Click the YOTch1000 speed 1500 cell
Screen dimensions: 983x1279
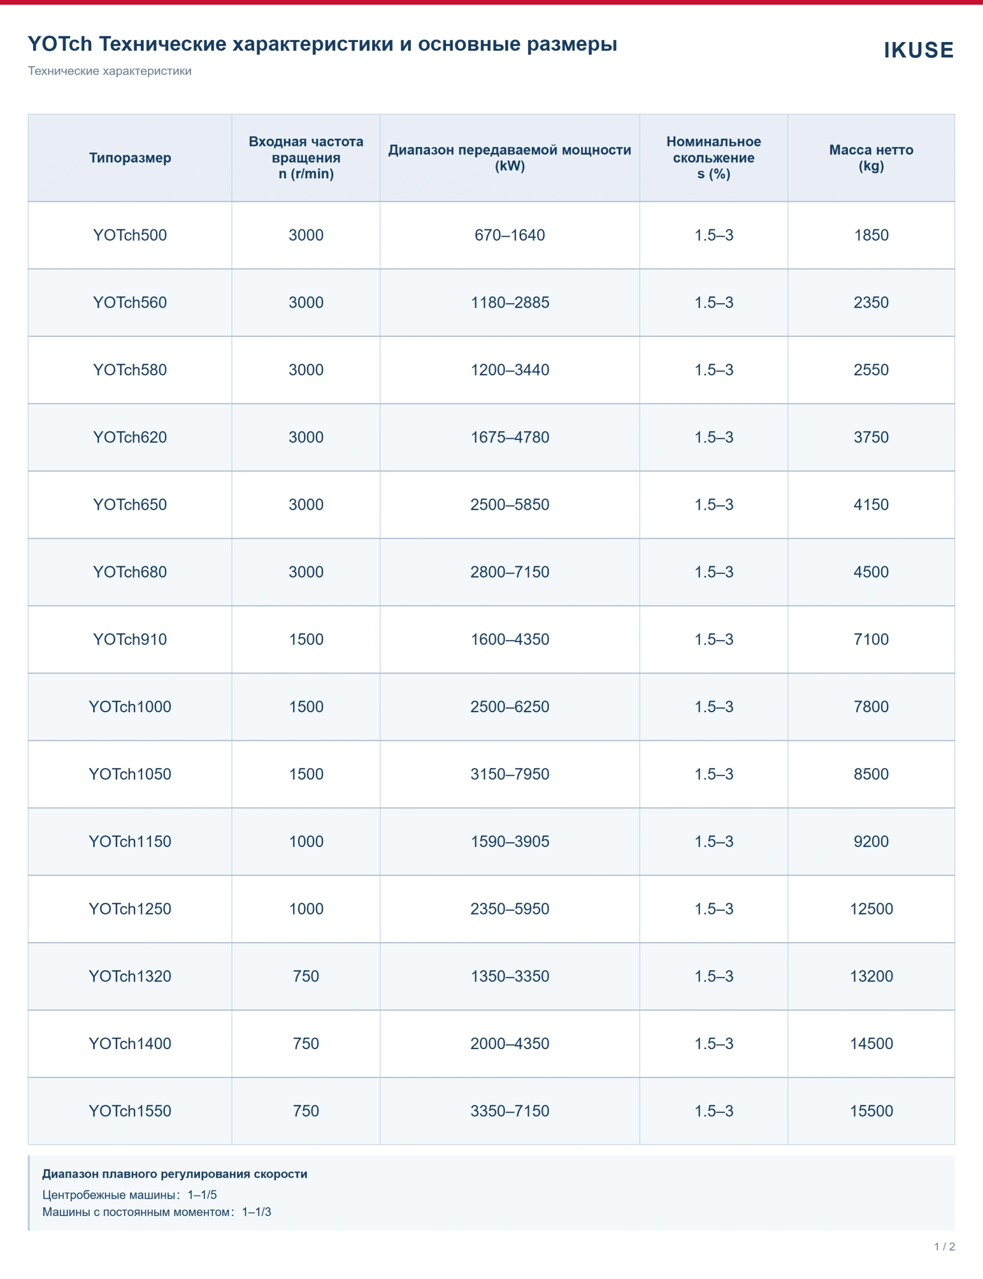[306, 707]
